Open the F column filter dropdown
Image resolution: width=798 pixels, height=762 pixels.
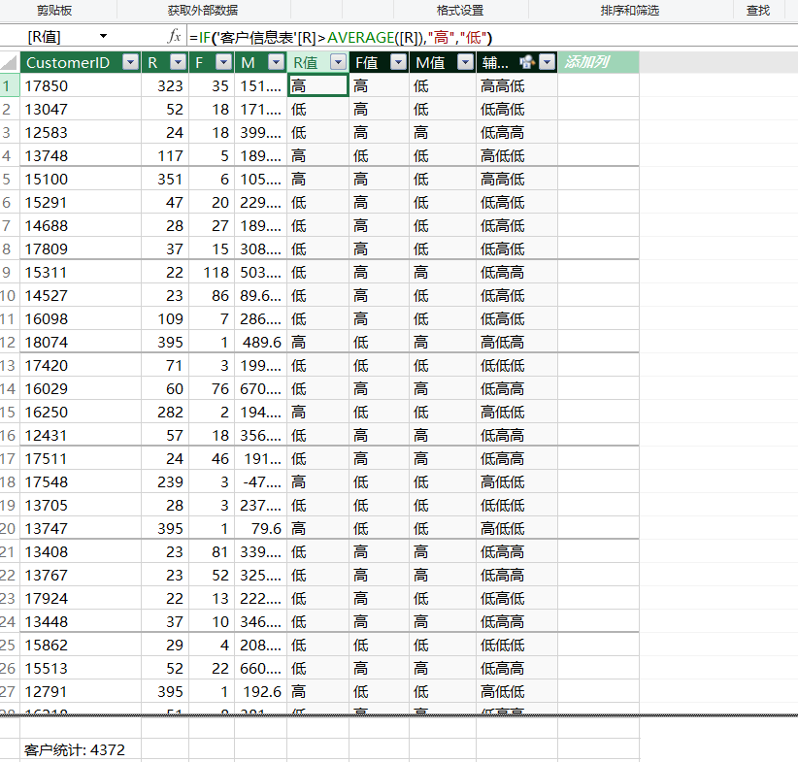coord(224,62)
